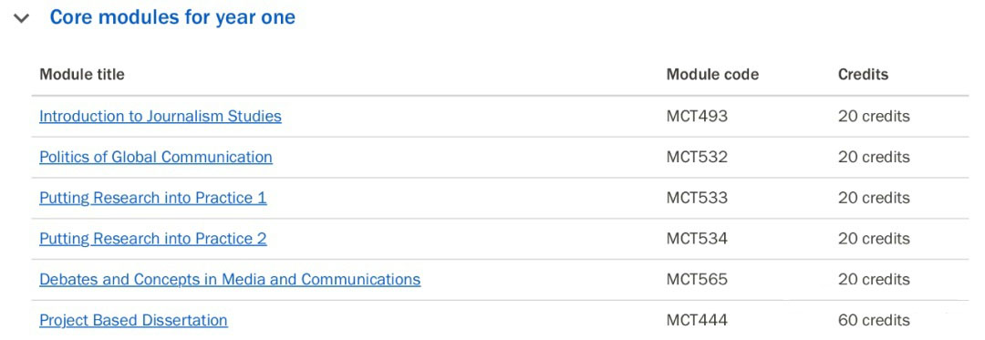Select module code MCT493

coord(697,116)
